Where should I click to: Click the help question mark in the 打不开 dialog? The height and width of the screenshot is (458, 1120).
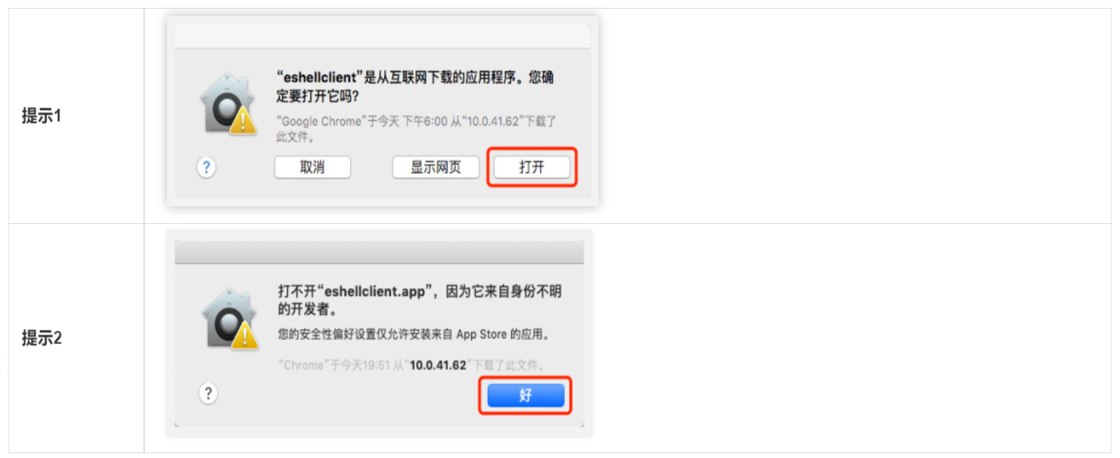click(x=208, y=394)
